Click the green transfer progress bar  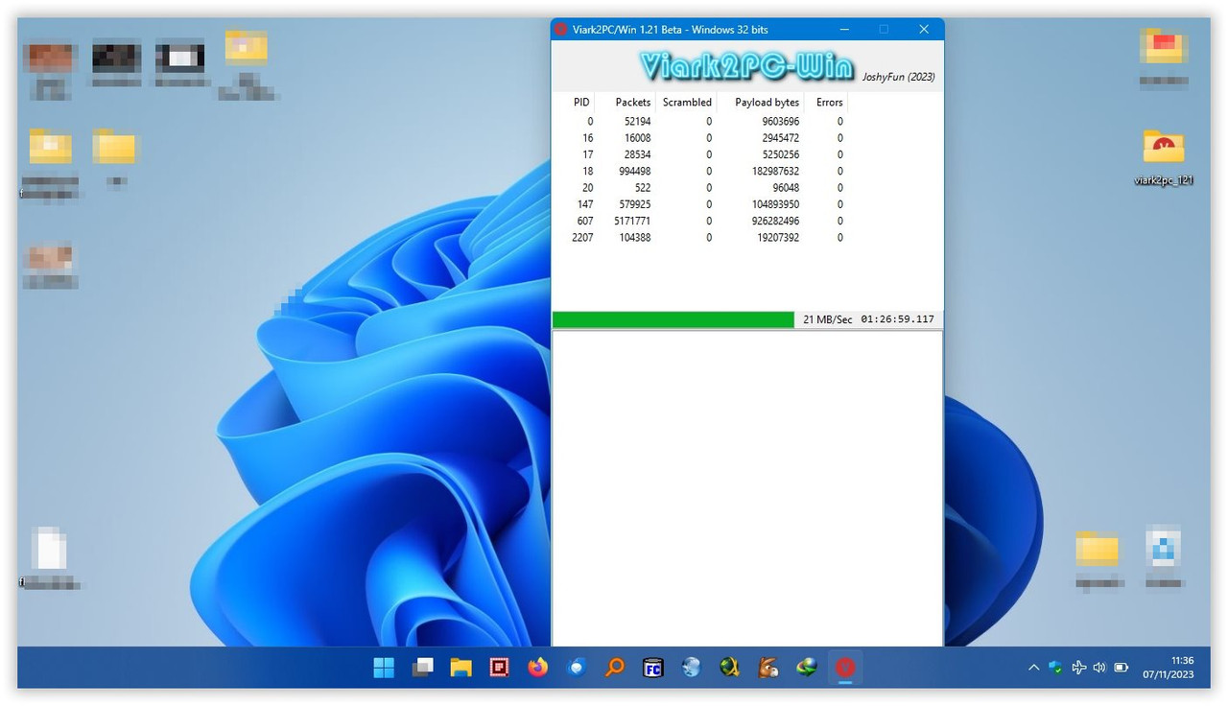(673, 319)
